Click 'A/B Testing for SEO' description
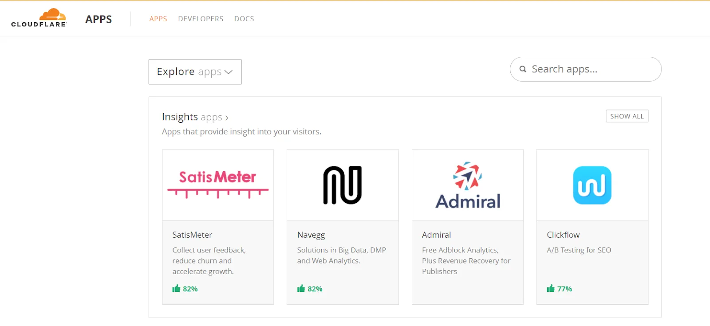The width and height of the screenshot is (710, 326). tap(579, 250)
